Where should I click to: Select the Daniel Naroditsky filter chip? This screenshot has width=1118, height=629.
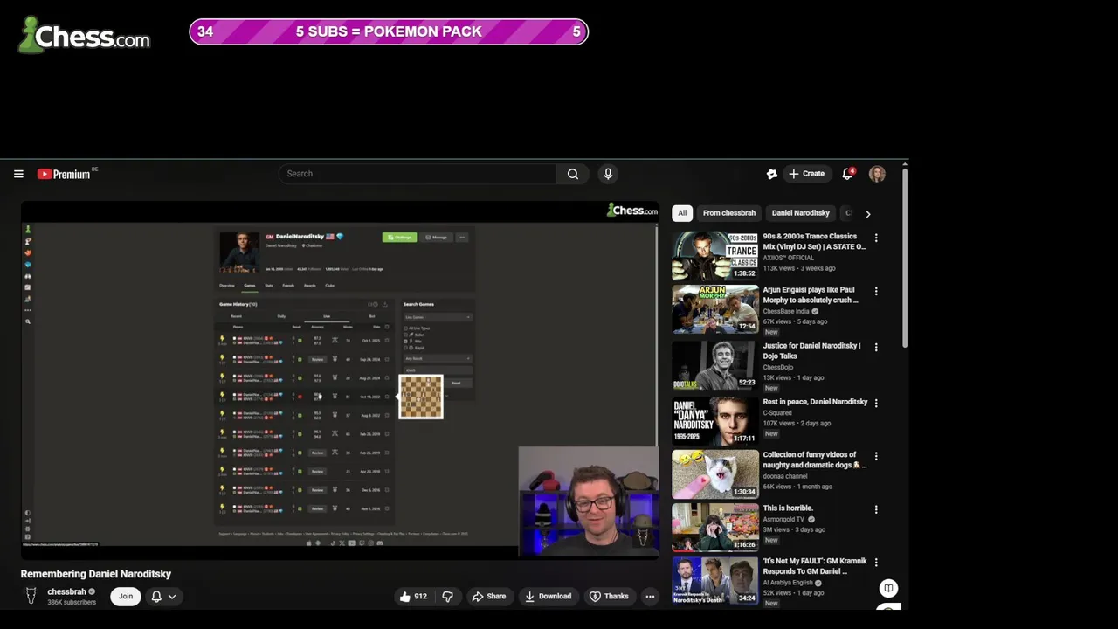click(x=800, y=213)
